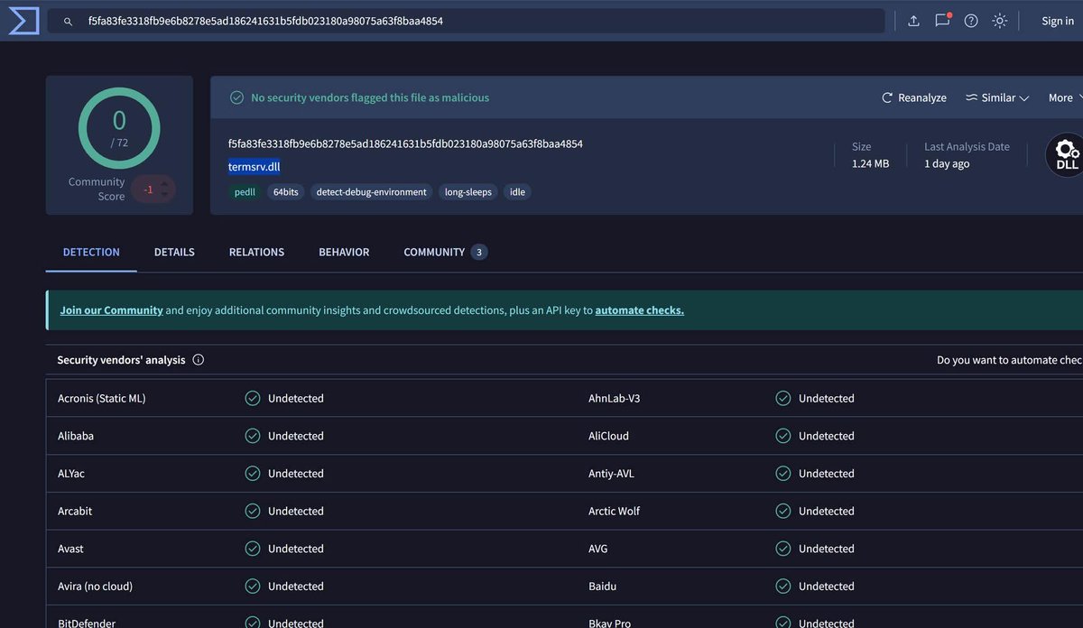Switch to the COMMUNITY tab
This screenshot has height=628, width=1083.
[x=446, y=252]
